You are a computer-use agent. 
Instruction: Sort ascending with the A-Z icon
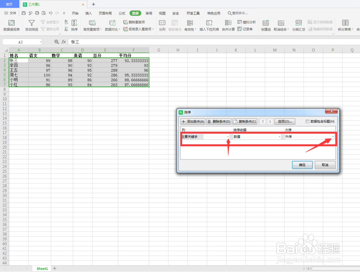(x=66, y=22)
